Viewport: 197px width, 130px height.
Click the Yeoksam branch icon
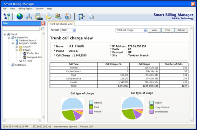click(x=17, y=40)
